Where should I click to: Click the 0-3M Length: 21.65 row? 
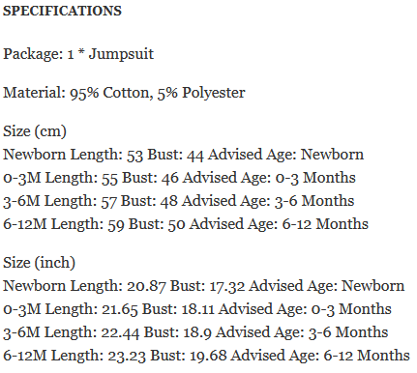click(x=197, y=309)
